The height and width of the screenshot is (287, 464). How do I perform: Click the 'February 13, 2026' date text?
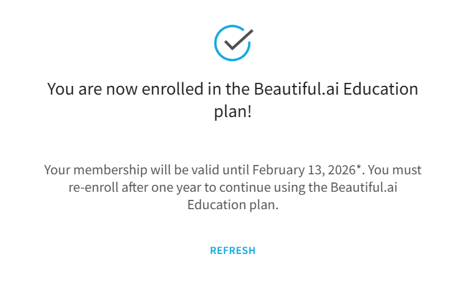coord(304,170)
